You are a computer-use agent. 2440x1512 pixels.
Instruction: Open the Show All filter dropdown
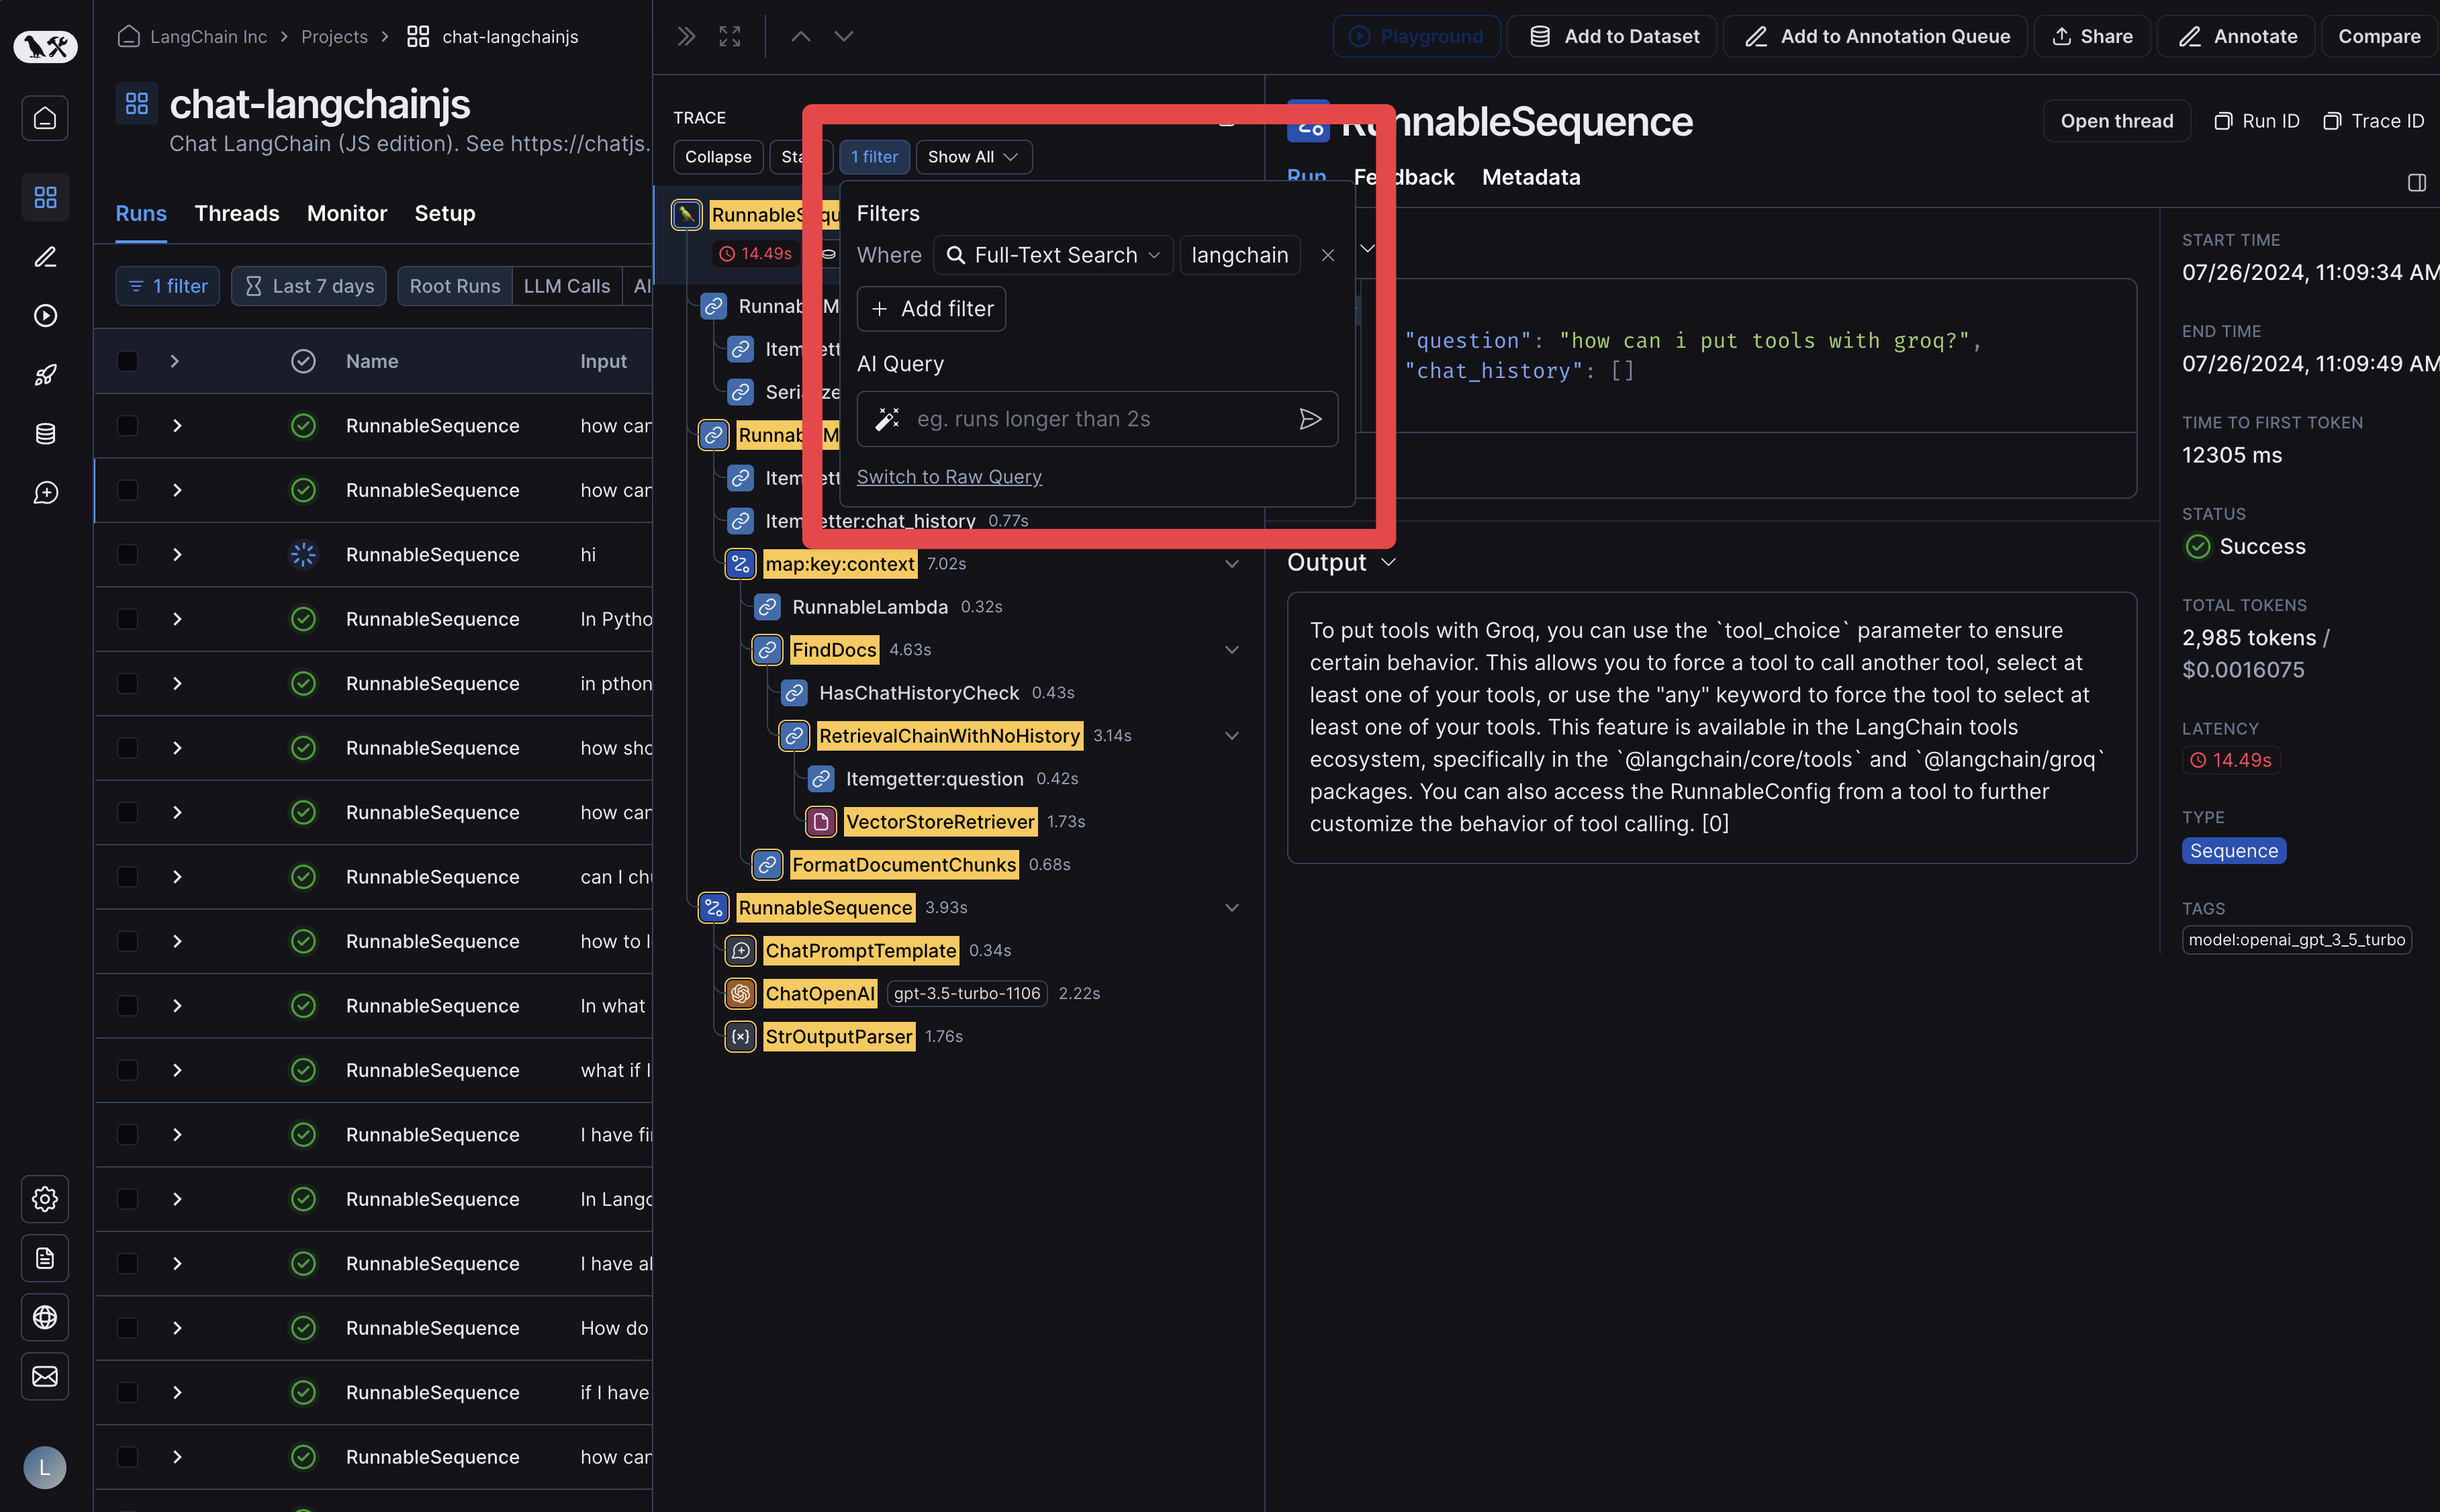[971, 155]
